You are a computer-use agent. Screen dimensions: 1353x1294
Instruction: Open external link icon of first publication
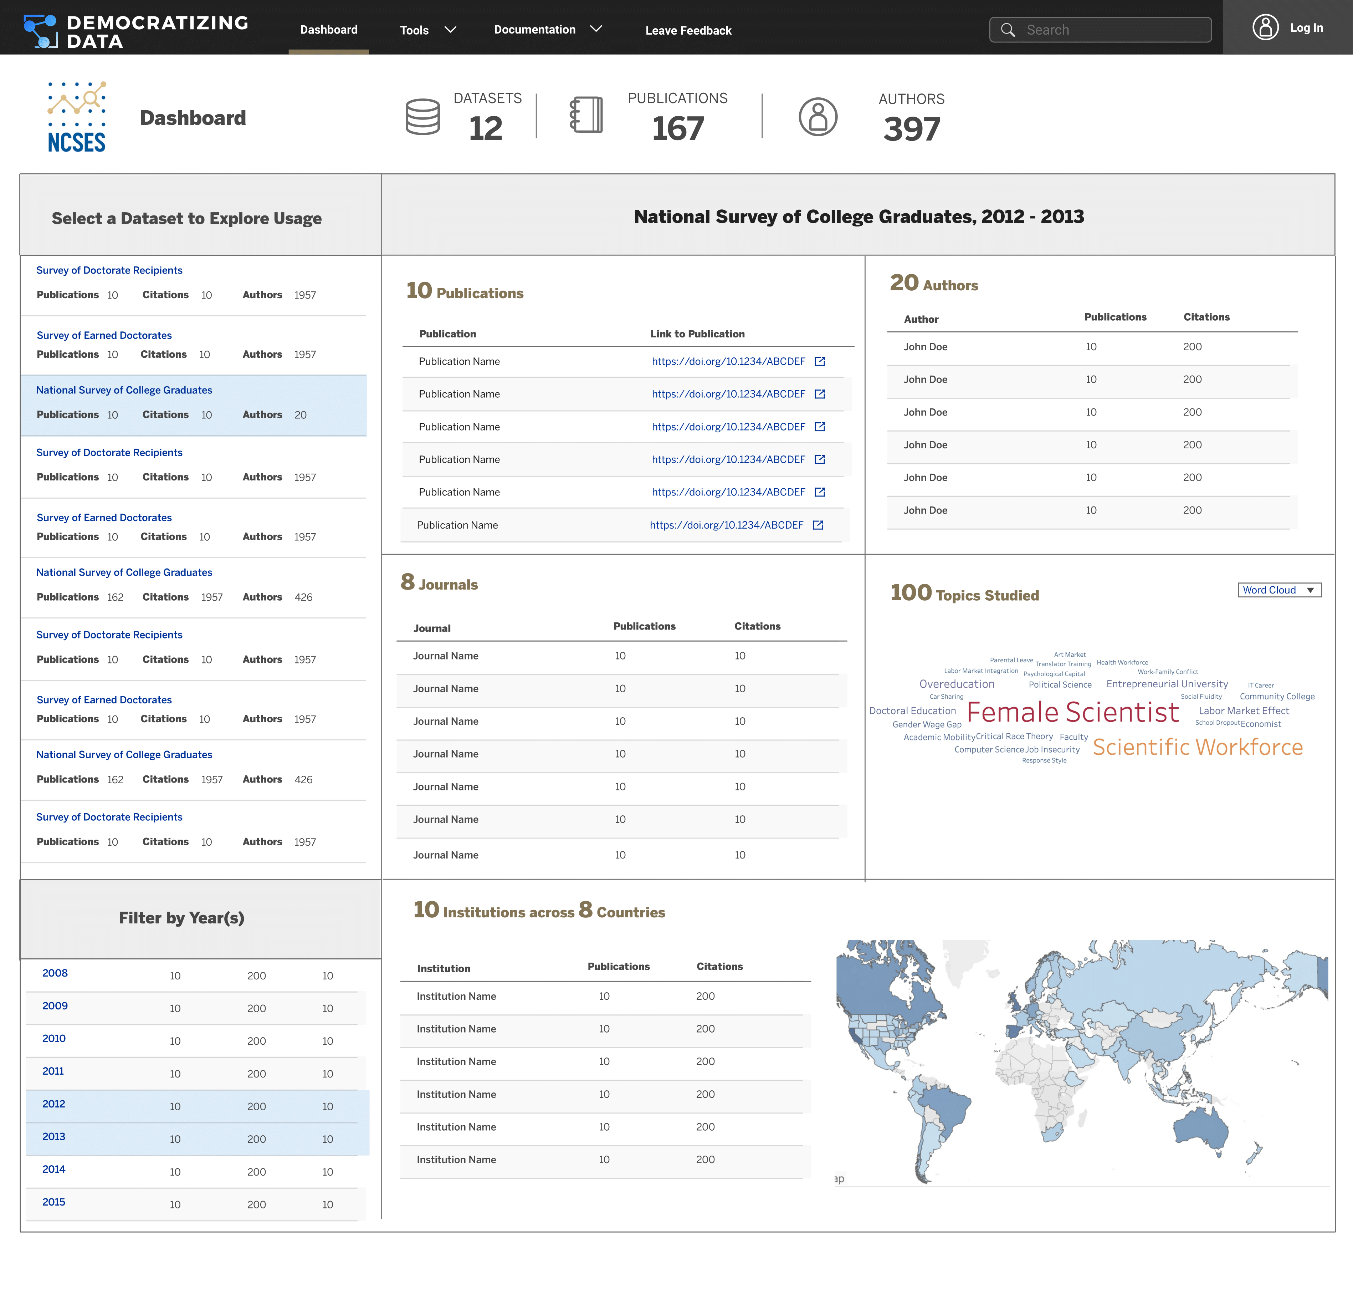(820, 361)
